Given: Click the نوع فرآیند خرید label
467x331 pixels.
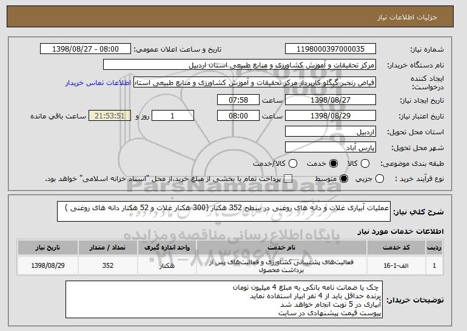Looking at the screenshot, I should pos(419,179).
